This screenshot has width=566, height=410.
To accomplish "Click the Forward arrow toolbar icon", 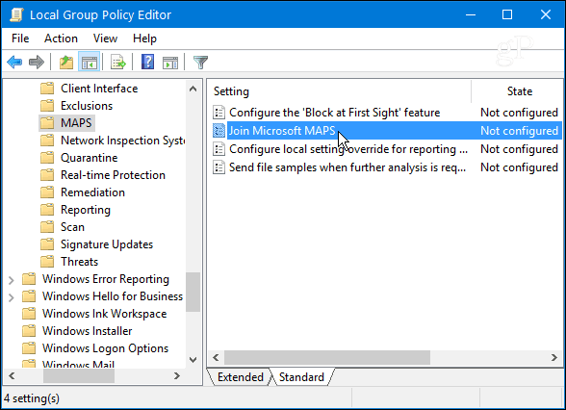I will 37,62.
